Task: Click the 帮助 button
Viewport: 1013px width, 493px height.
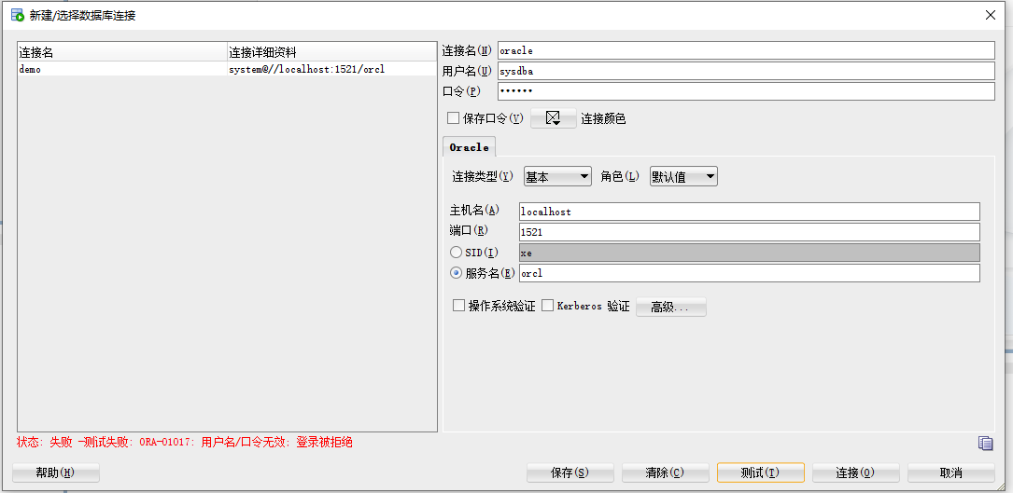Action: (x=56, y=472)
